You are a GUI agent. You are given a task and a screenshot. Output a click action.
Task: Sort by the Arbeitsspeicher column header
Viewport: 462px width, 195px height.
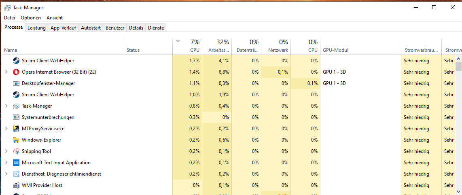[217, 46]
